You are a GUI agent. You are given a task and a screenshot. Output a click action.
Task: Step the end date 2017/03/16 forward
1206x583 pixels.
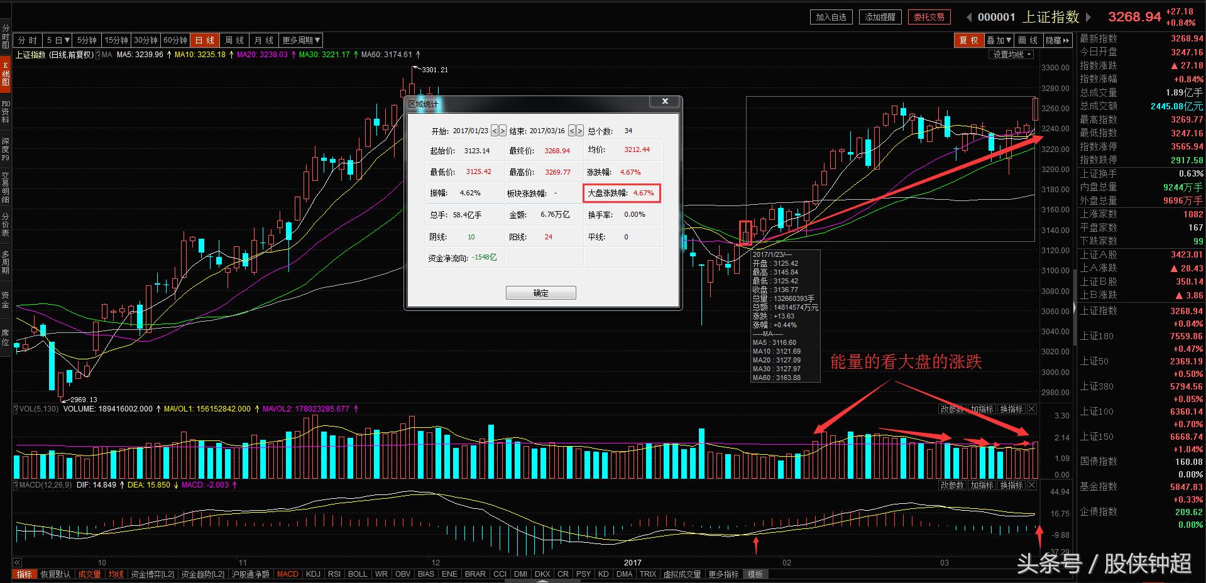(x=579, y=131)
